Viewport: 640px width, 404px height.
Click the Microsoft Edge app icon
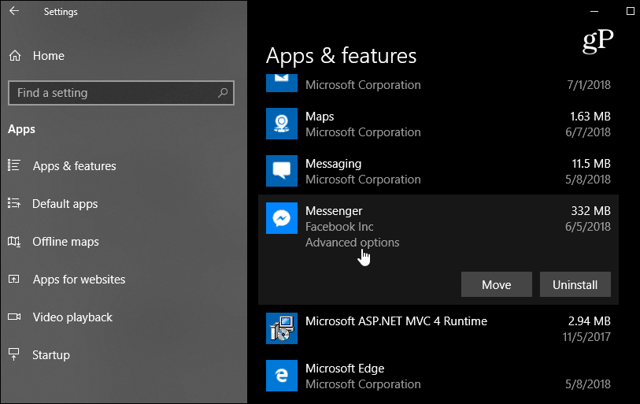282,376
